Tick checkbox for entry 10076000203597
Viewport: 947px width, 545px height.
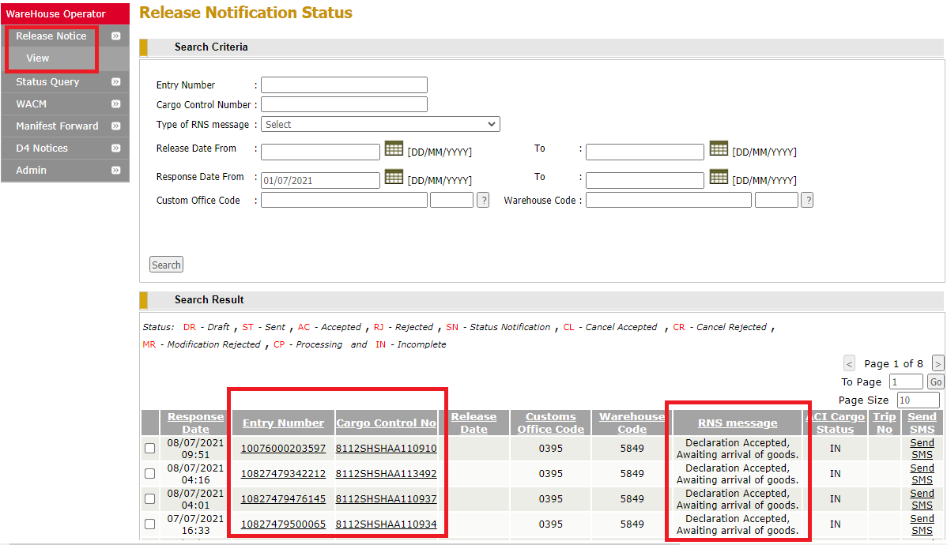tap(149, 449)
